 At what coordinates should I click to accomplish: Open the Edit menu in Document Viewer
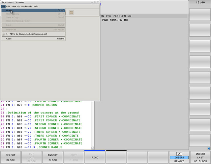click(x=8, y=7)
